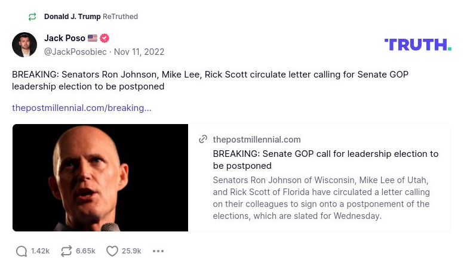Click the ReTruth icon below post
This screenshot has width=464, height=269.
coord(66,251)
